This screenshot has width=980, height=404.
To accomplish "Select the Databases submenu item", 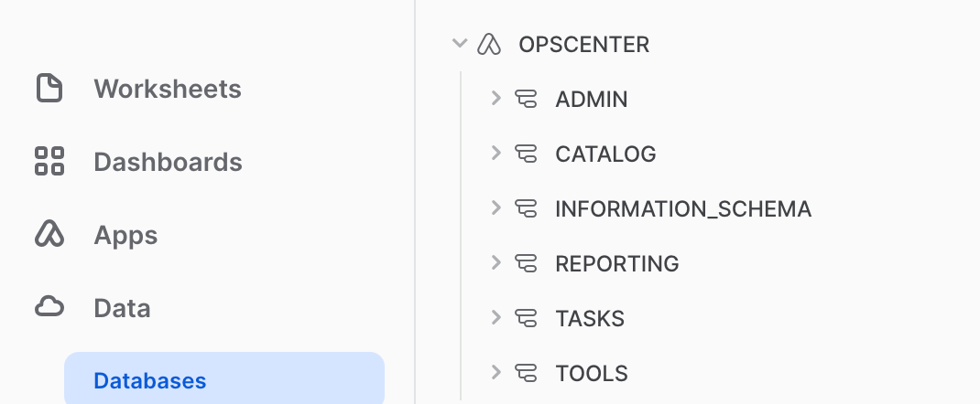I will click(x=224, y=379).
